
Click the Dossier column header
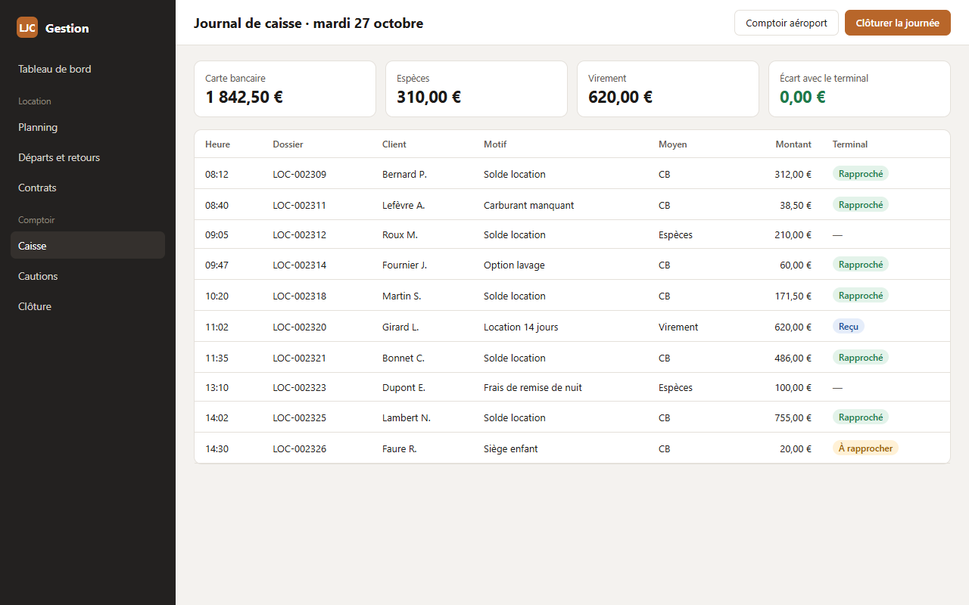point(288,144)
